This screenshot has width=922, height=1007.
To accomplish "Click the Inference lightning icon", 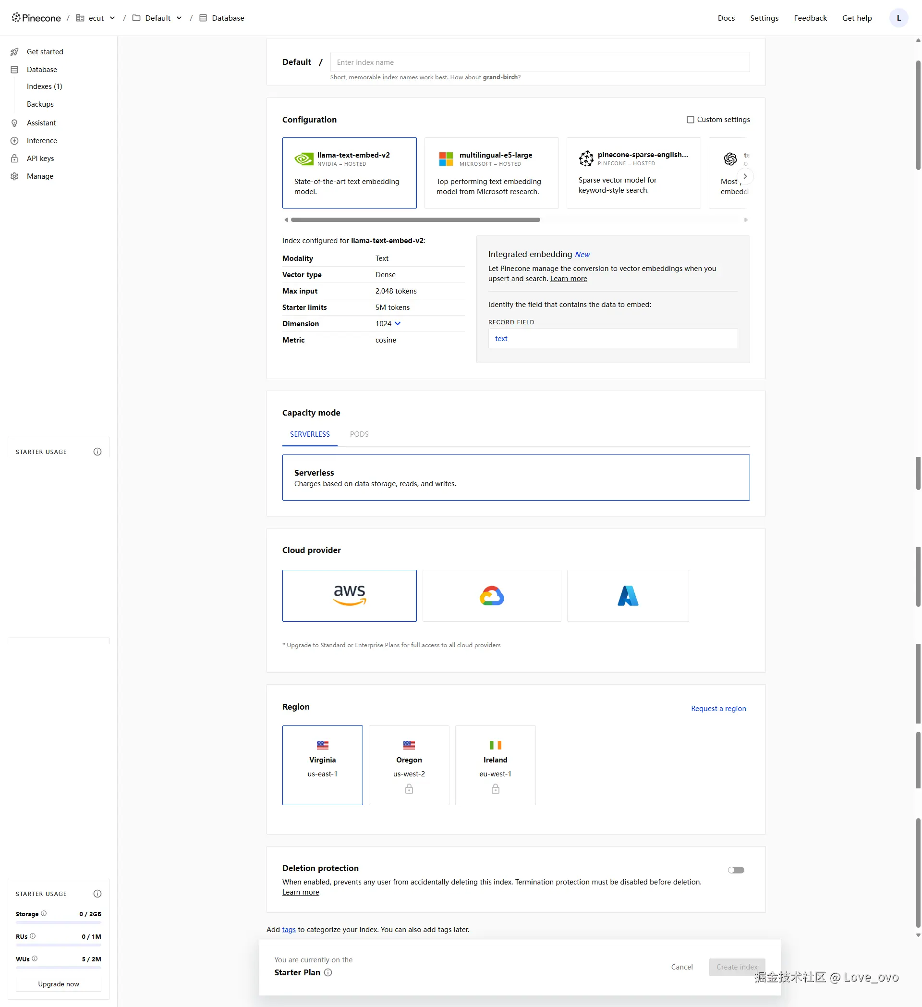I will point(14,141).
